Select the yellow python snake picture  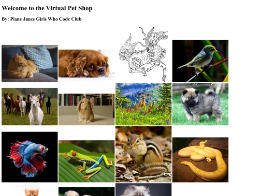200,160
